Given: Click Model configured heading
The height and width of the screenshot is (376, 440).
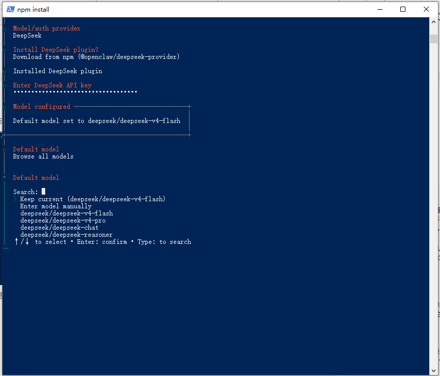Looking at the screenshot, I should [42, 107].
